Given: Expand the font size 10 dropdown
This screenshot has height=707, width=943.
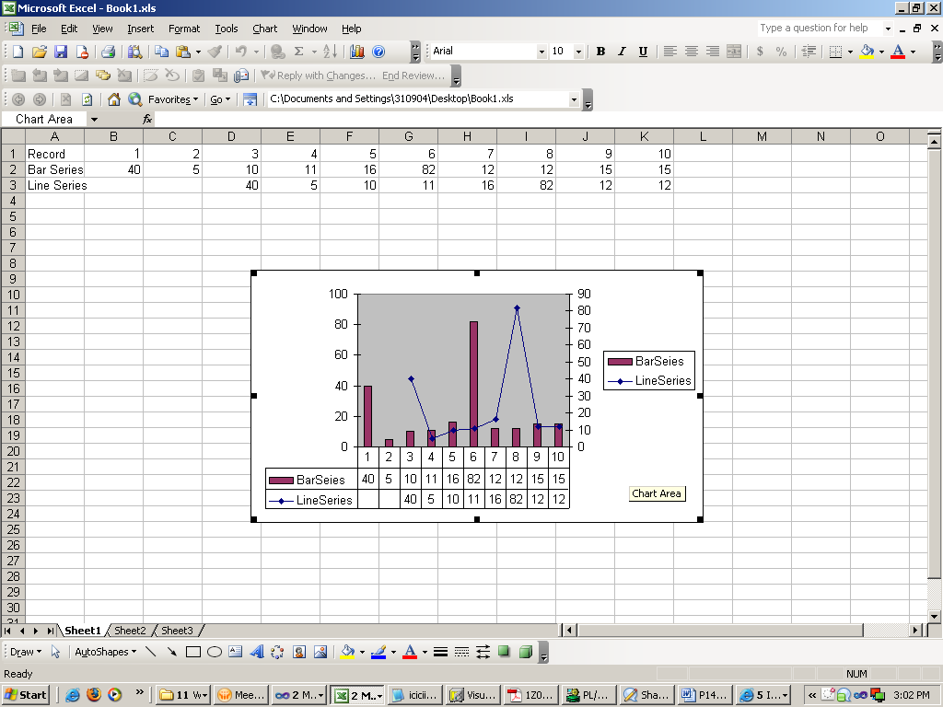Looking at the screenshot, I should (578, 52).
